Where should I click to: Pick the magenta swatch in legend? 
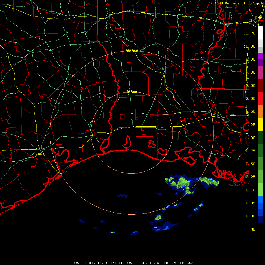(x=260, y=56)
